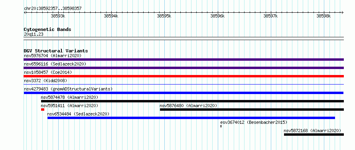Viewport: 355px width, 150px height.
Task: Select the blue nsv6534484 variant bar
Action: (x=191, y=118)
